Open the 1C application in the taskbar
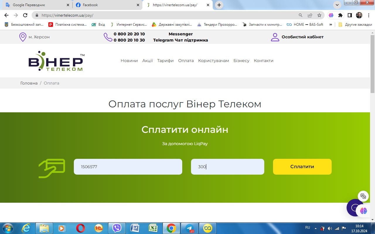 coord(99,228)
